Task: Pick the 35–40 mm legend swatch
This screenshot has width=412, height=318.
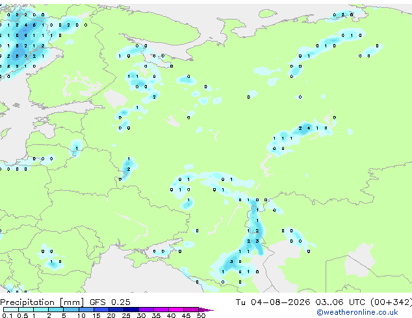Action: 161,310
